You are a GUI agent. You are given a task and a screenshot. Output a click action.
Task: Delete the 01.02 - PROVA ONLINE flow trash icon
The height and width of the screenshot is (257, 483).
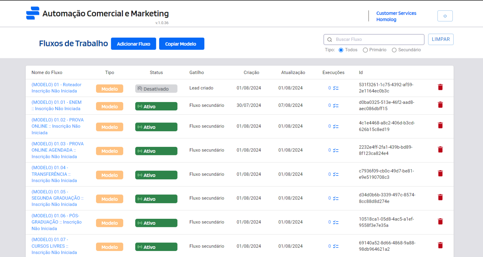click(440, 125)
